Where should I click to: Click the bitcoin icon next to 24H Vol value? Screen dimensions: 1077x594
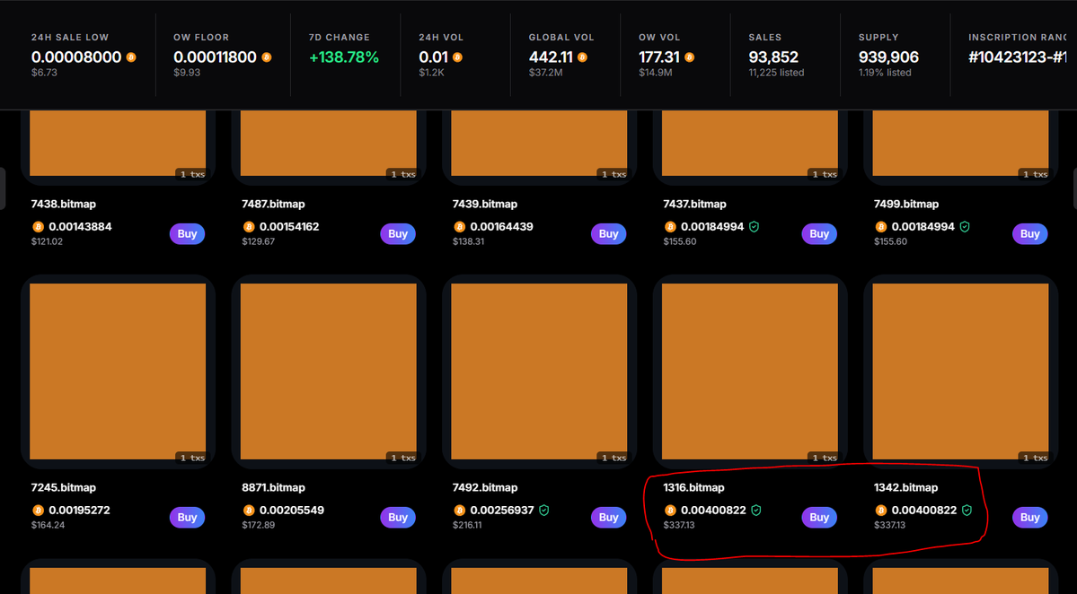click(457, 57)
